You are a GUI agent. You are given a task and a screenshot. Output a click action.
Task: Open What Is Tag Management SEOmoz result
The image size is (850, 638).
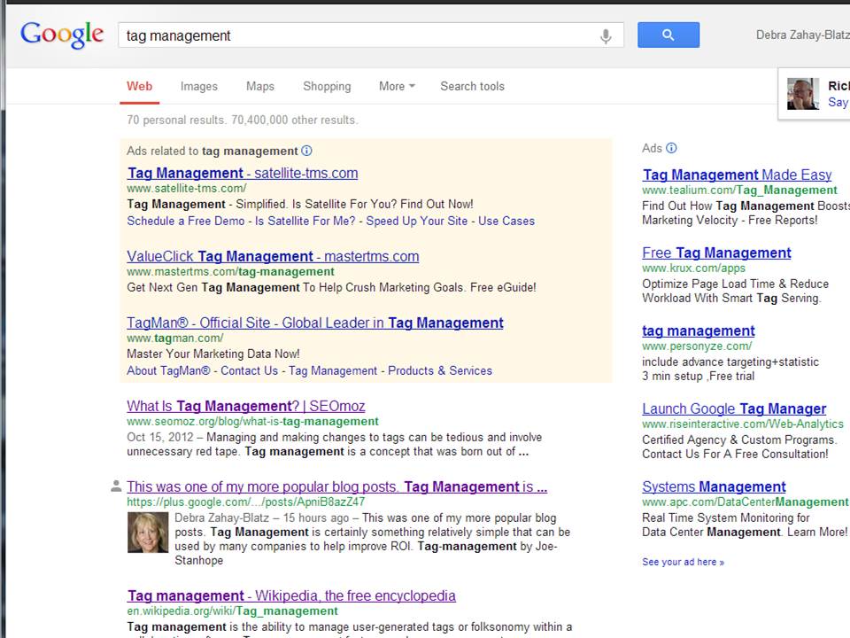click(246, 406)
